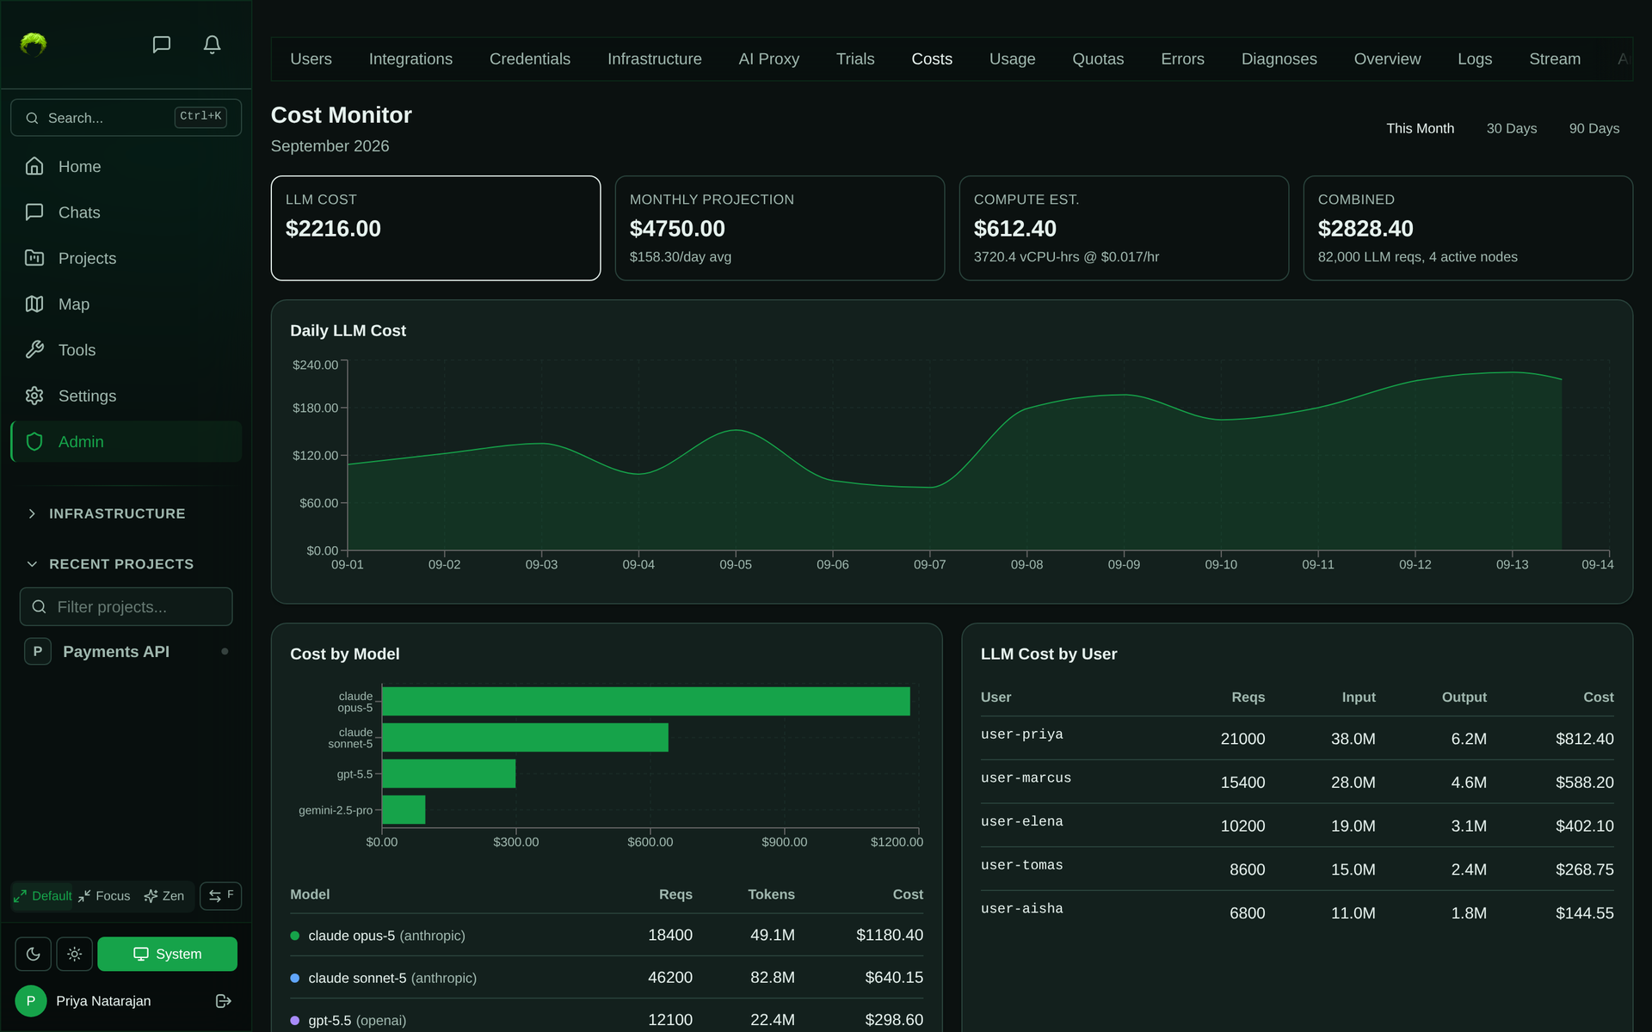Go to Home in the sidebar
The height and width of the screenshot is (1032, 1652).
[x=126, y=166]
